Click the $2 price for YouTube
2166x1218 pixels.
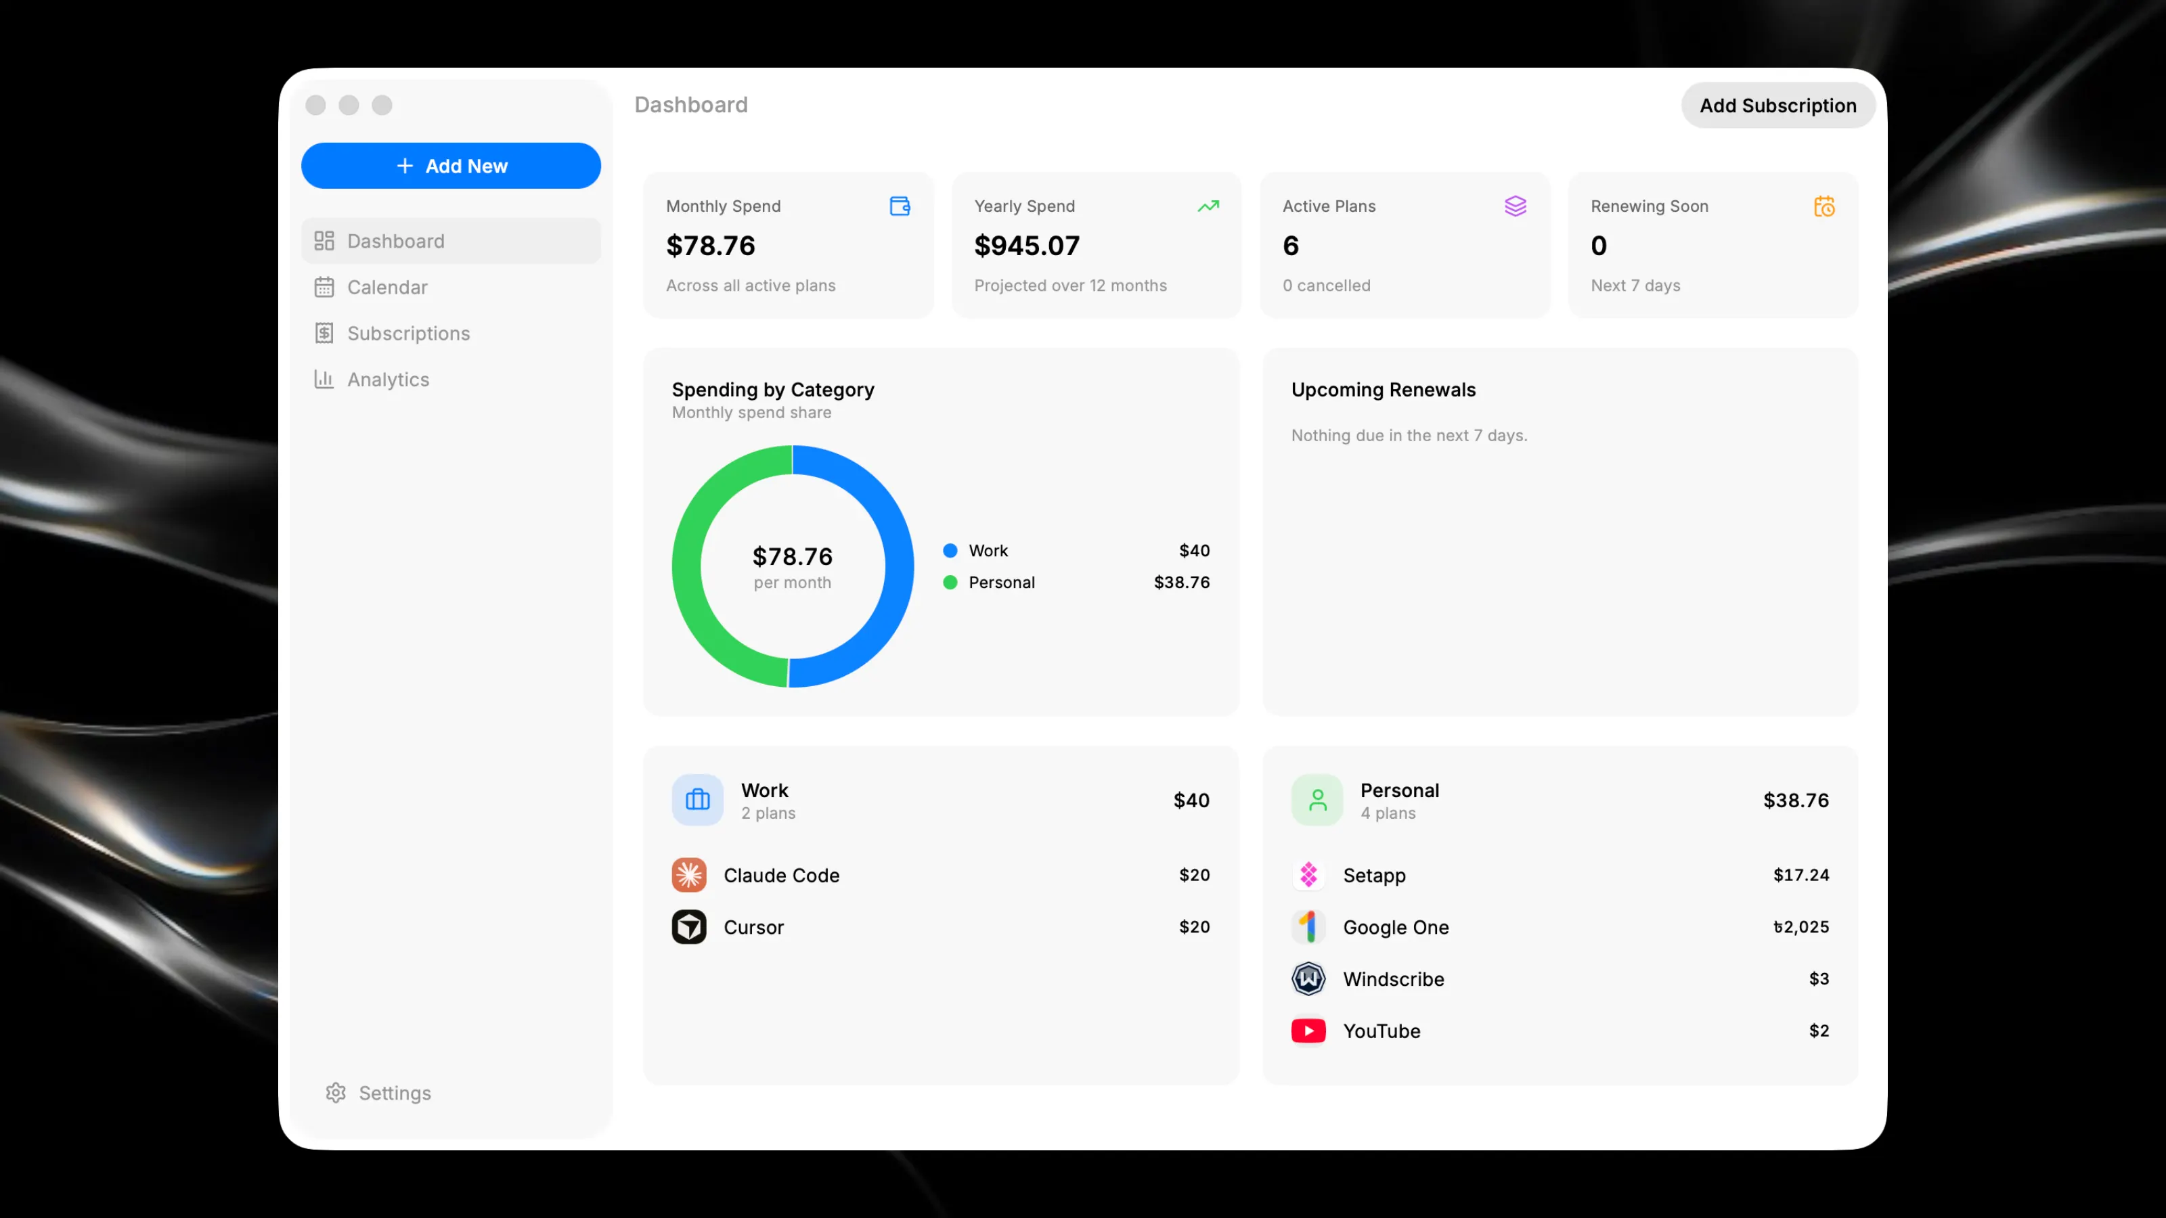pos(1819,1031)
